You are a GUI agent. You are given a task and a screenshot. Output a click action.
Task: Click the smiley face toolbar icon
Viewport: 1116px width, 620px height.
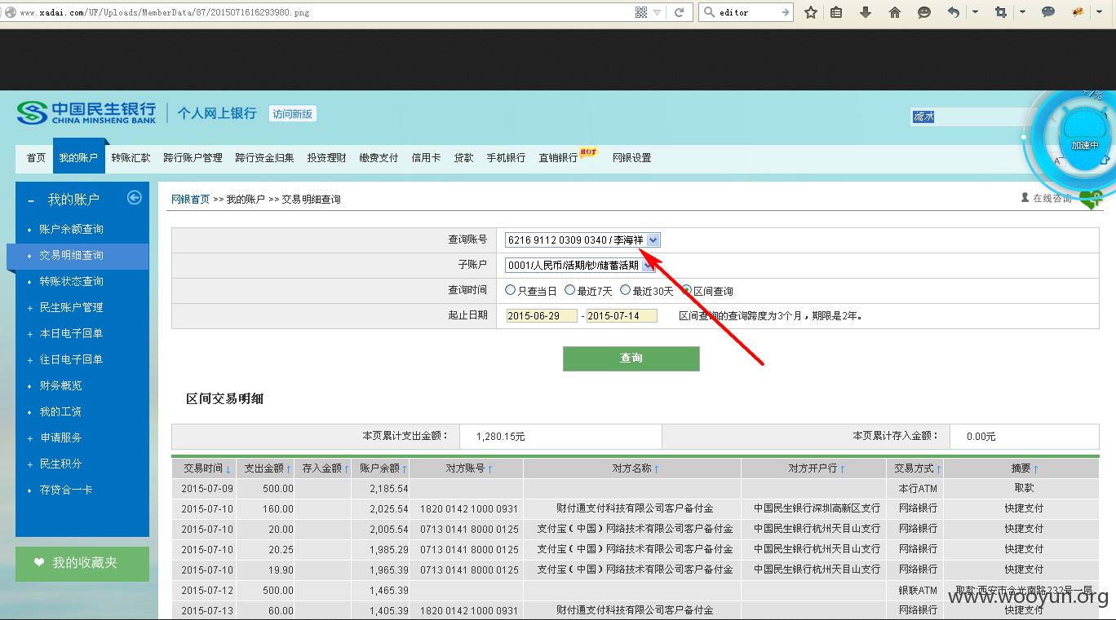coord(924,12)
